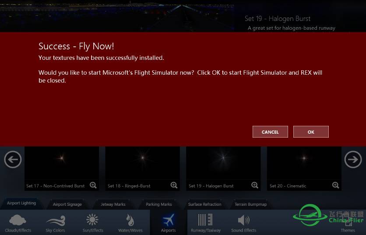Image resolution: width=366 pixels, height=235 pixels.
Task: Open the Clouds/Effects category icon
Action: pos(18,220)
